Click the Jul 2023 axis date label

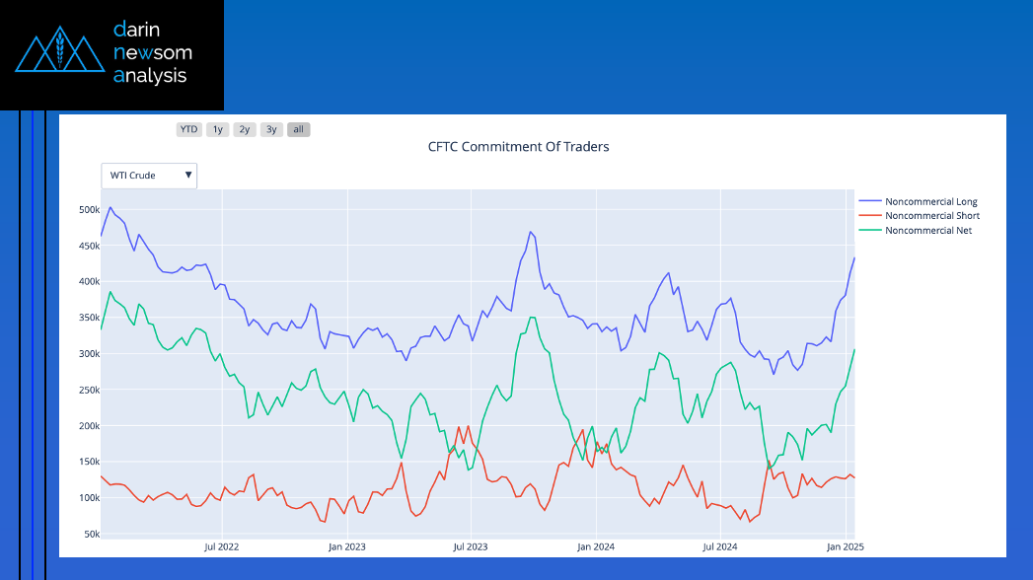(471, 545)
